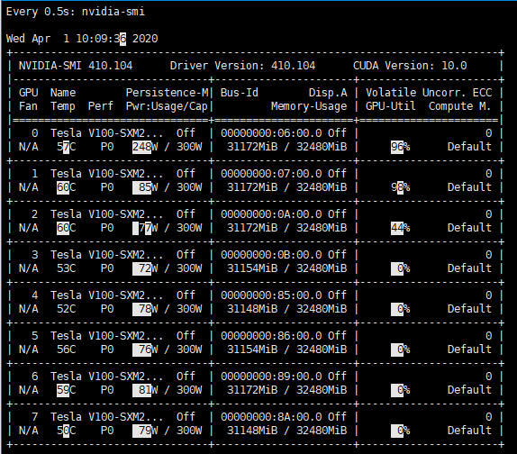Click GPU 0 'Default' compute mode
The height and width of the screenshot is (454, 517).
(469, 147)
